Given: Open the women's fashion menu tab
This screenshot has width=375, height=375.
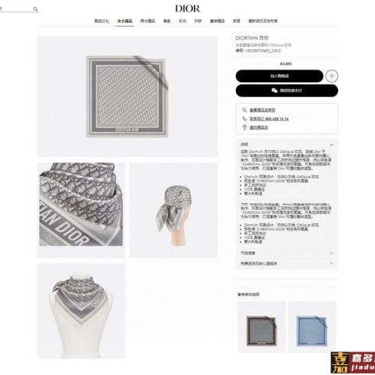Looking at the screenshot, I should pos(125,21).
